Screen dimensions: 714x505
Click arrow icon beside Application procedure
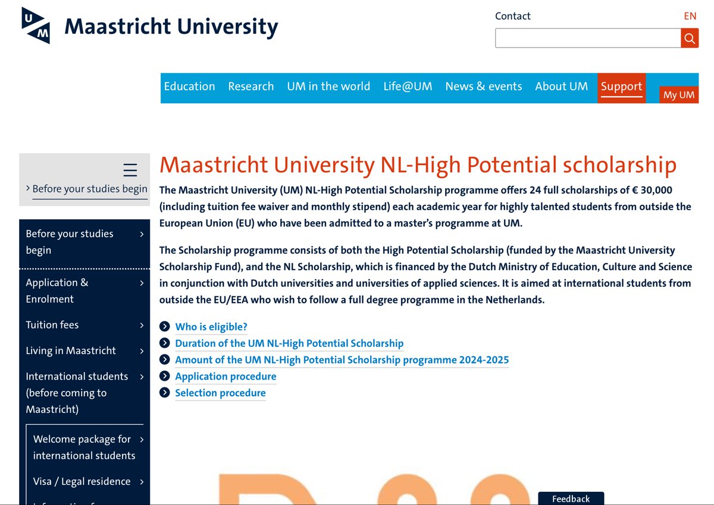[165, 377]
